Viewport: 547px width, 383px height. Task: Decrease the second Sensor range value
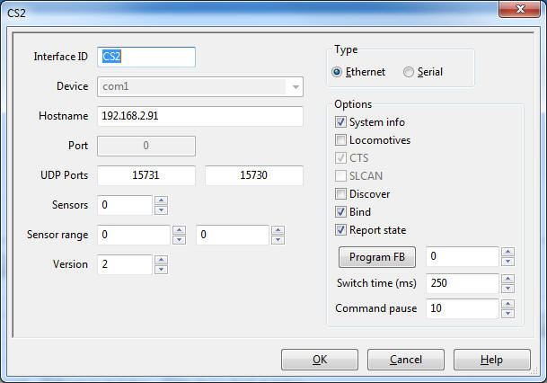coord(278,239)
